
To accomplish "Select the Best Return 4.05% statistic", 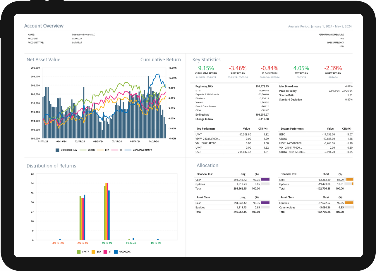I will [301, 68].
